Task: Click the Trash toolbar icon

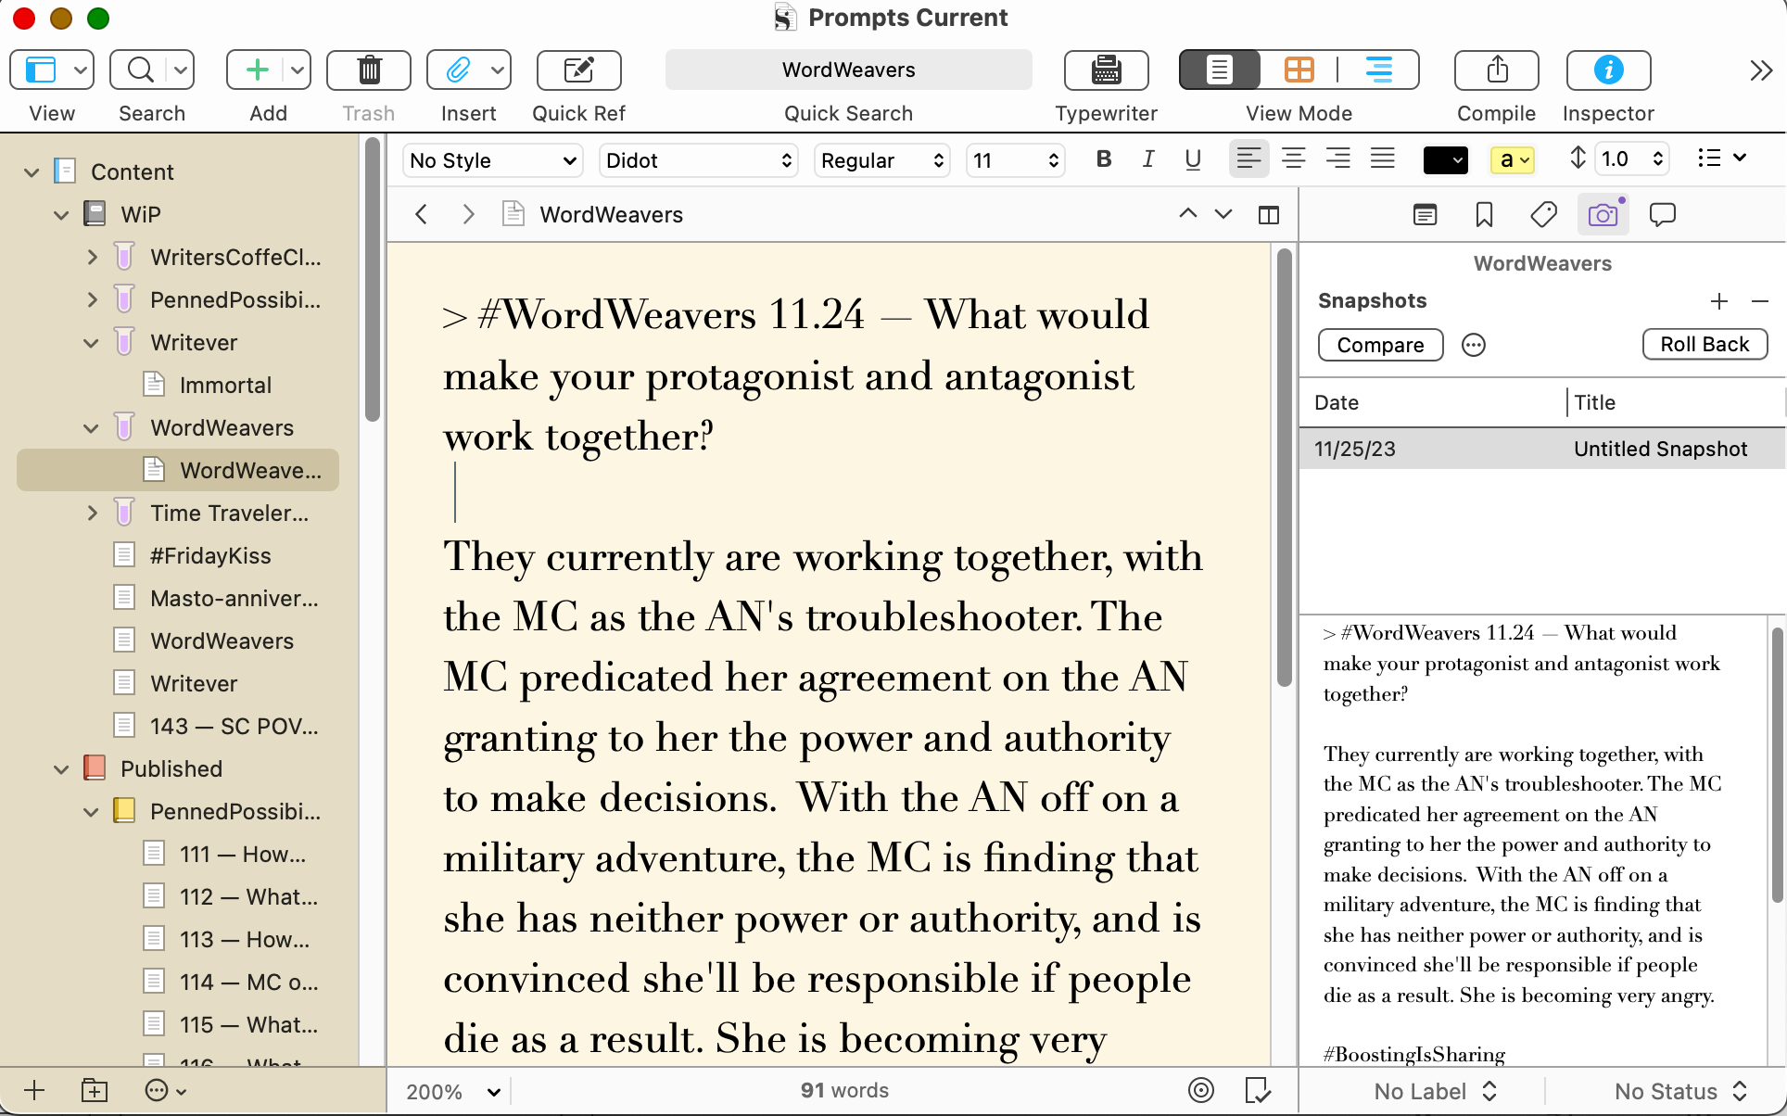Action: 369,70
